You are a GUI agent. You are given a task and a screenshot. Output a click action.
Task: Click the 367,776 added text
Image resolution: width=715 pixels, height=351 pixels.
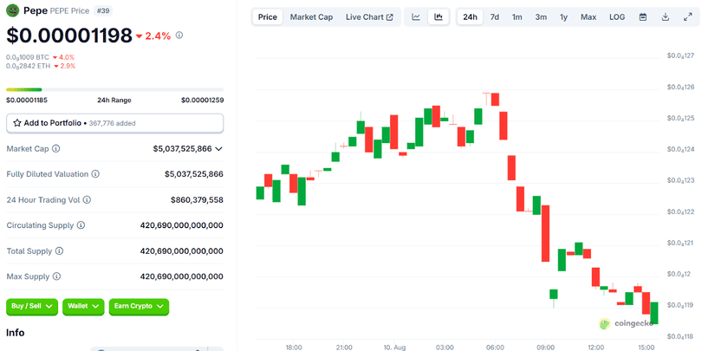(112, 123)
